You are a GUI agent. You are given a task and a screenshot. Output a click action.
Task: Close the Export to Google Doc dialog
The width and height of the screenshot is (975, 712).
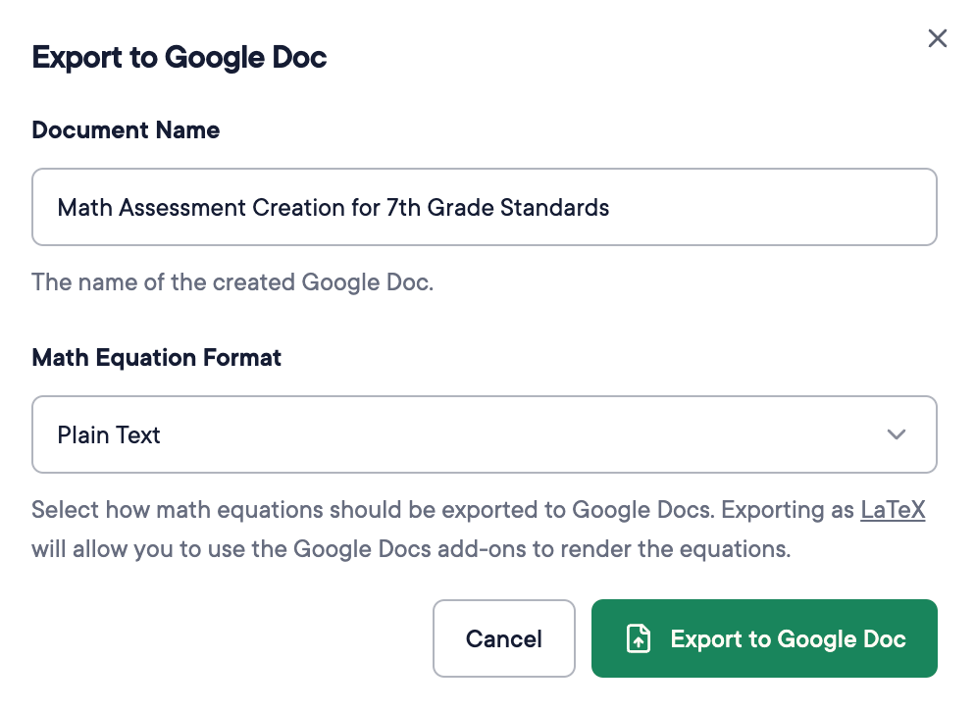click(x=937, y=38)
